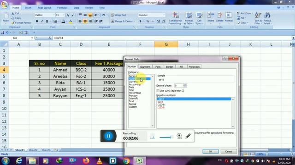The height and width of the screenshot is (165, 295).
Task: Select Currency in the Category list
Action: tap(134, 82)
